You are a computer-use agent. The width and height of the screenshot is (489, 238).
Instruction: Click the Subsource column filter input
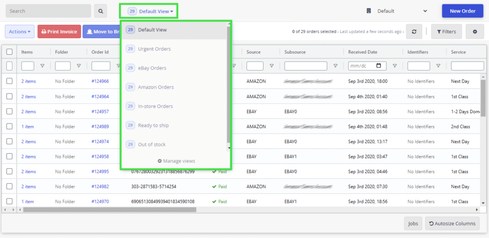pyautogui.click(x=306, y=66)
